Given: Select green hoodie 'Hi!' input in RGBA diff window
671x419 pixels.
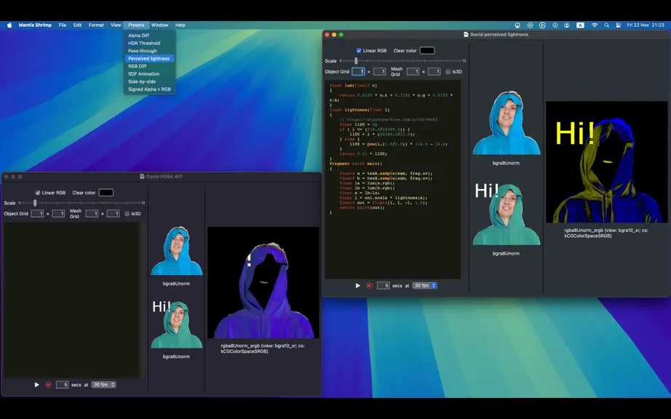Looking at the screenshot, I should tap(176, 324).
